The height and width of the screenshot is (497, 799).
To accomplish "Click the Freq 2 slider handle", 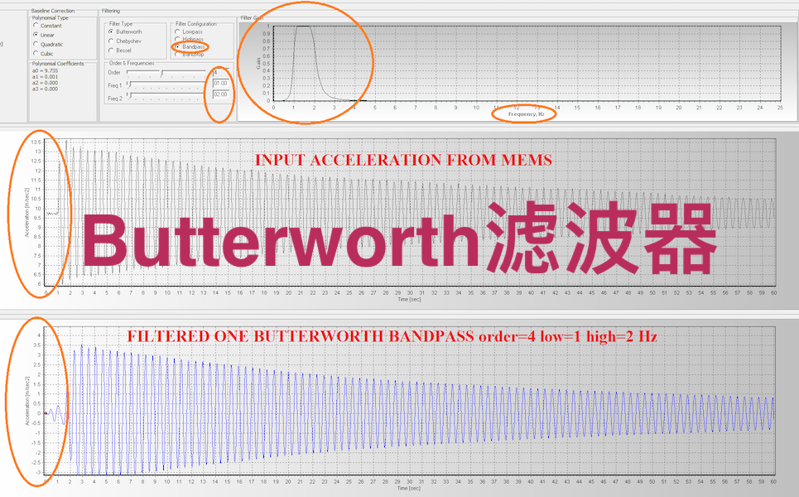I will pyautogui.click(x=130, y=97).
